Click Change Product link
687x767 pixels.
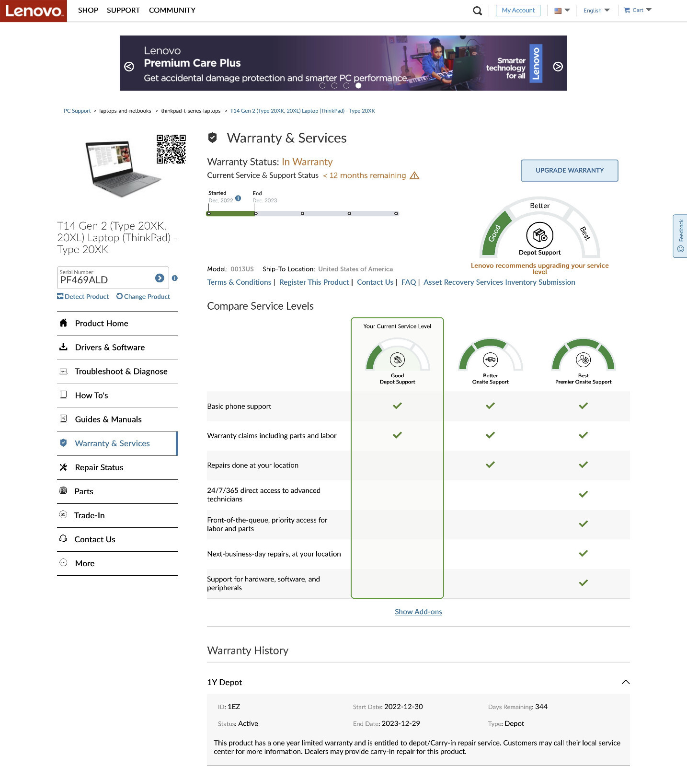143,297
